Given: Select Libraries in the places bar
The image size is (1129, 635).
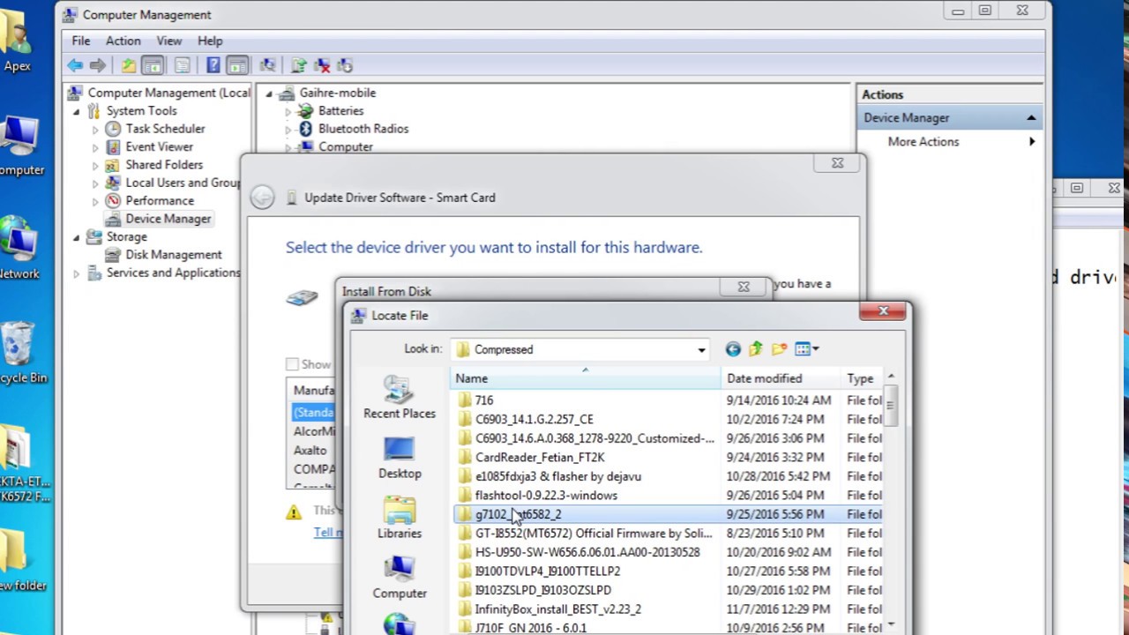Looking at the screenshot, I should coord(400,519).
